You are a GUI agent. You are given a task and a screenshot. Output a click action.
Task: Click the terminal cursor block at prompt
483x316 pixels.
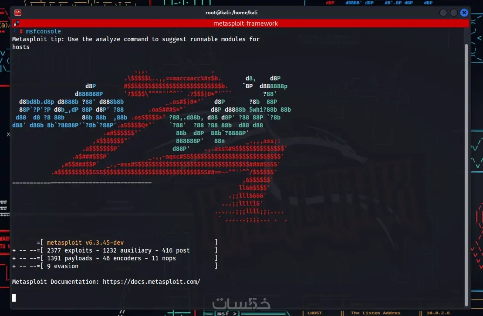pos(14,298)
